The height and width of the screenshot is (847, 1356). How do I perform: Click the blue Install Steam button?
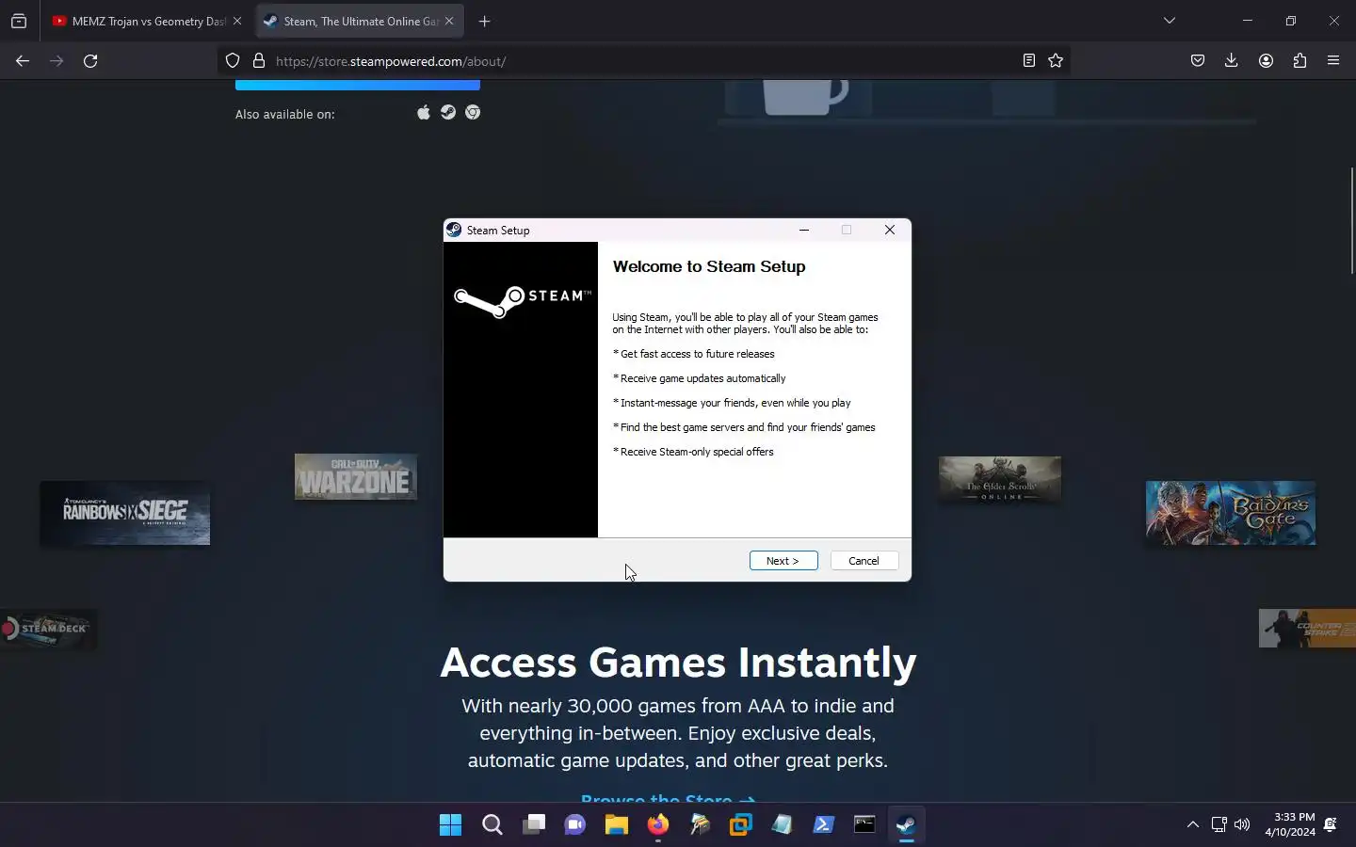tap(358, 85)
